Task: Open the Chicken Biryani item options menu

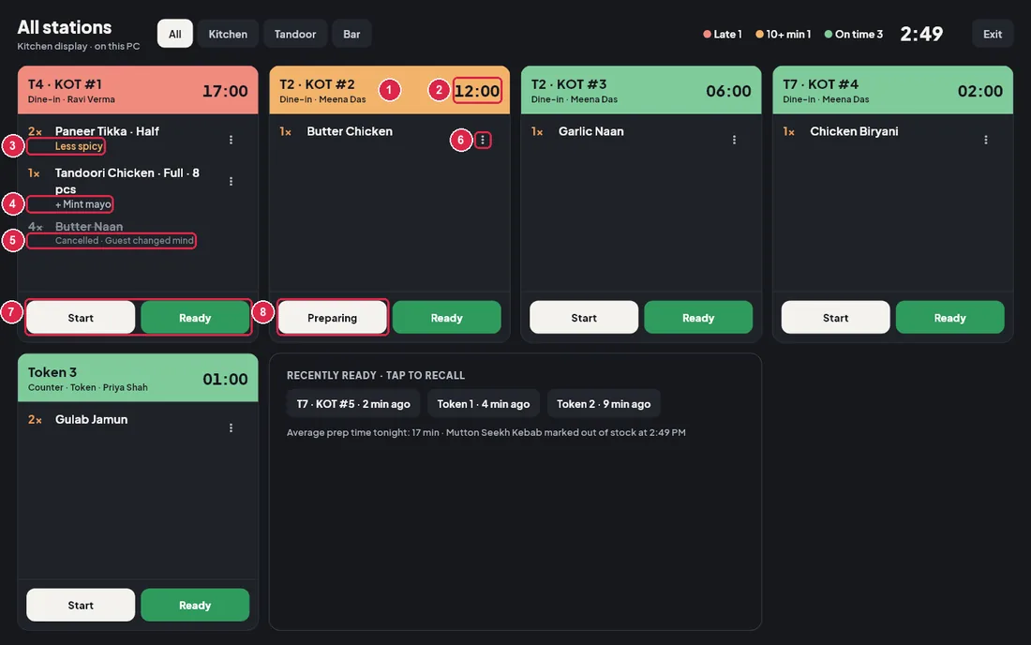Action: (986, 140)
